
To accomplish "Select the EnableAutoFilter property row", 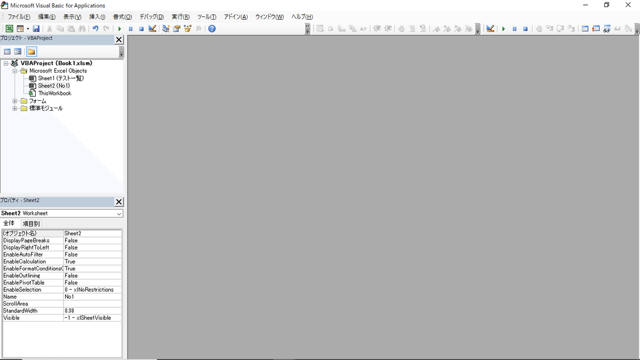I will [62, 254].
